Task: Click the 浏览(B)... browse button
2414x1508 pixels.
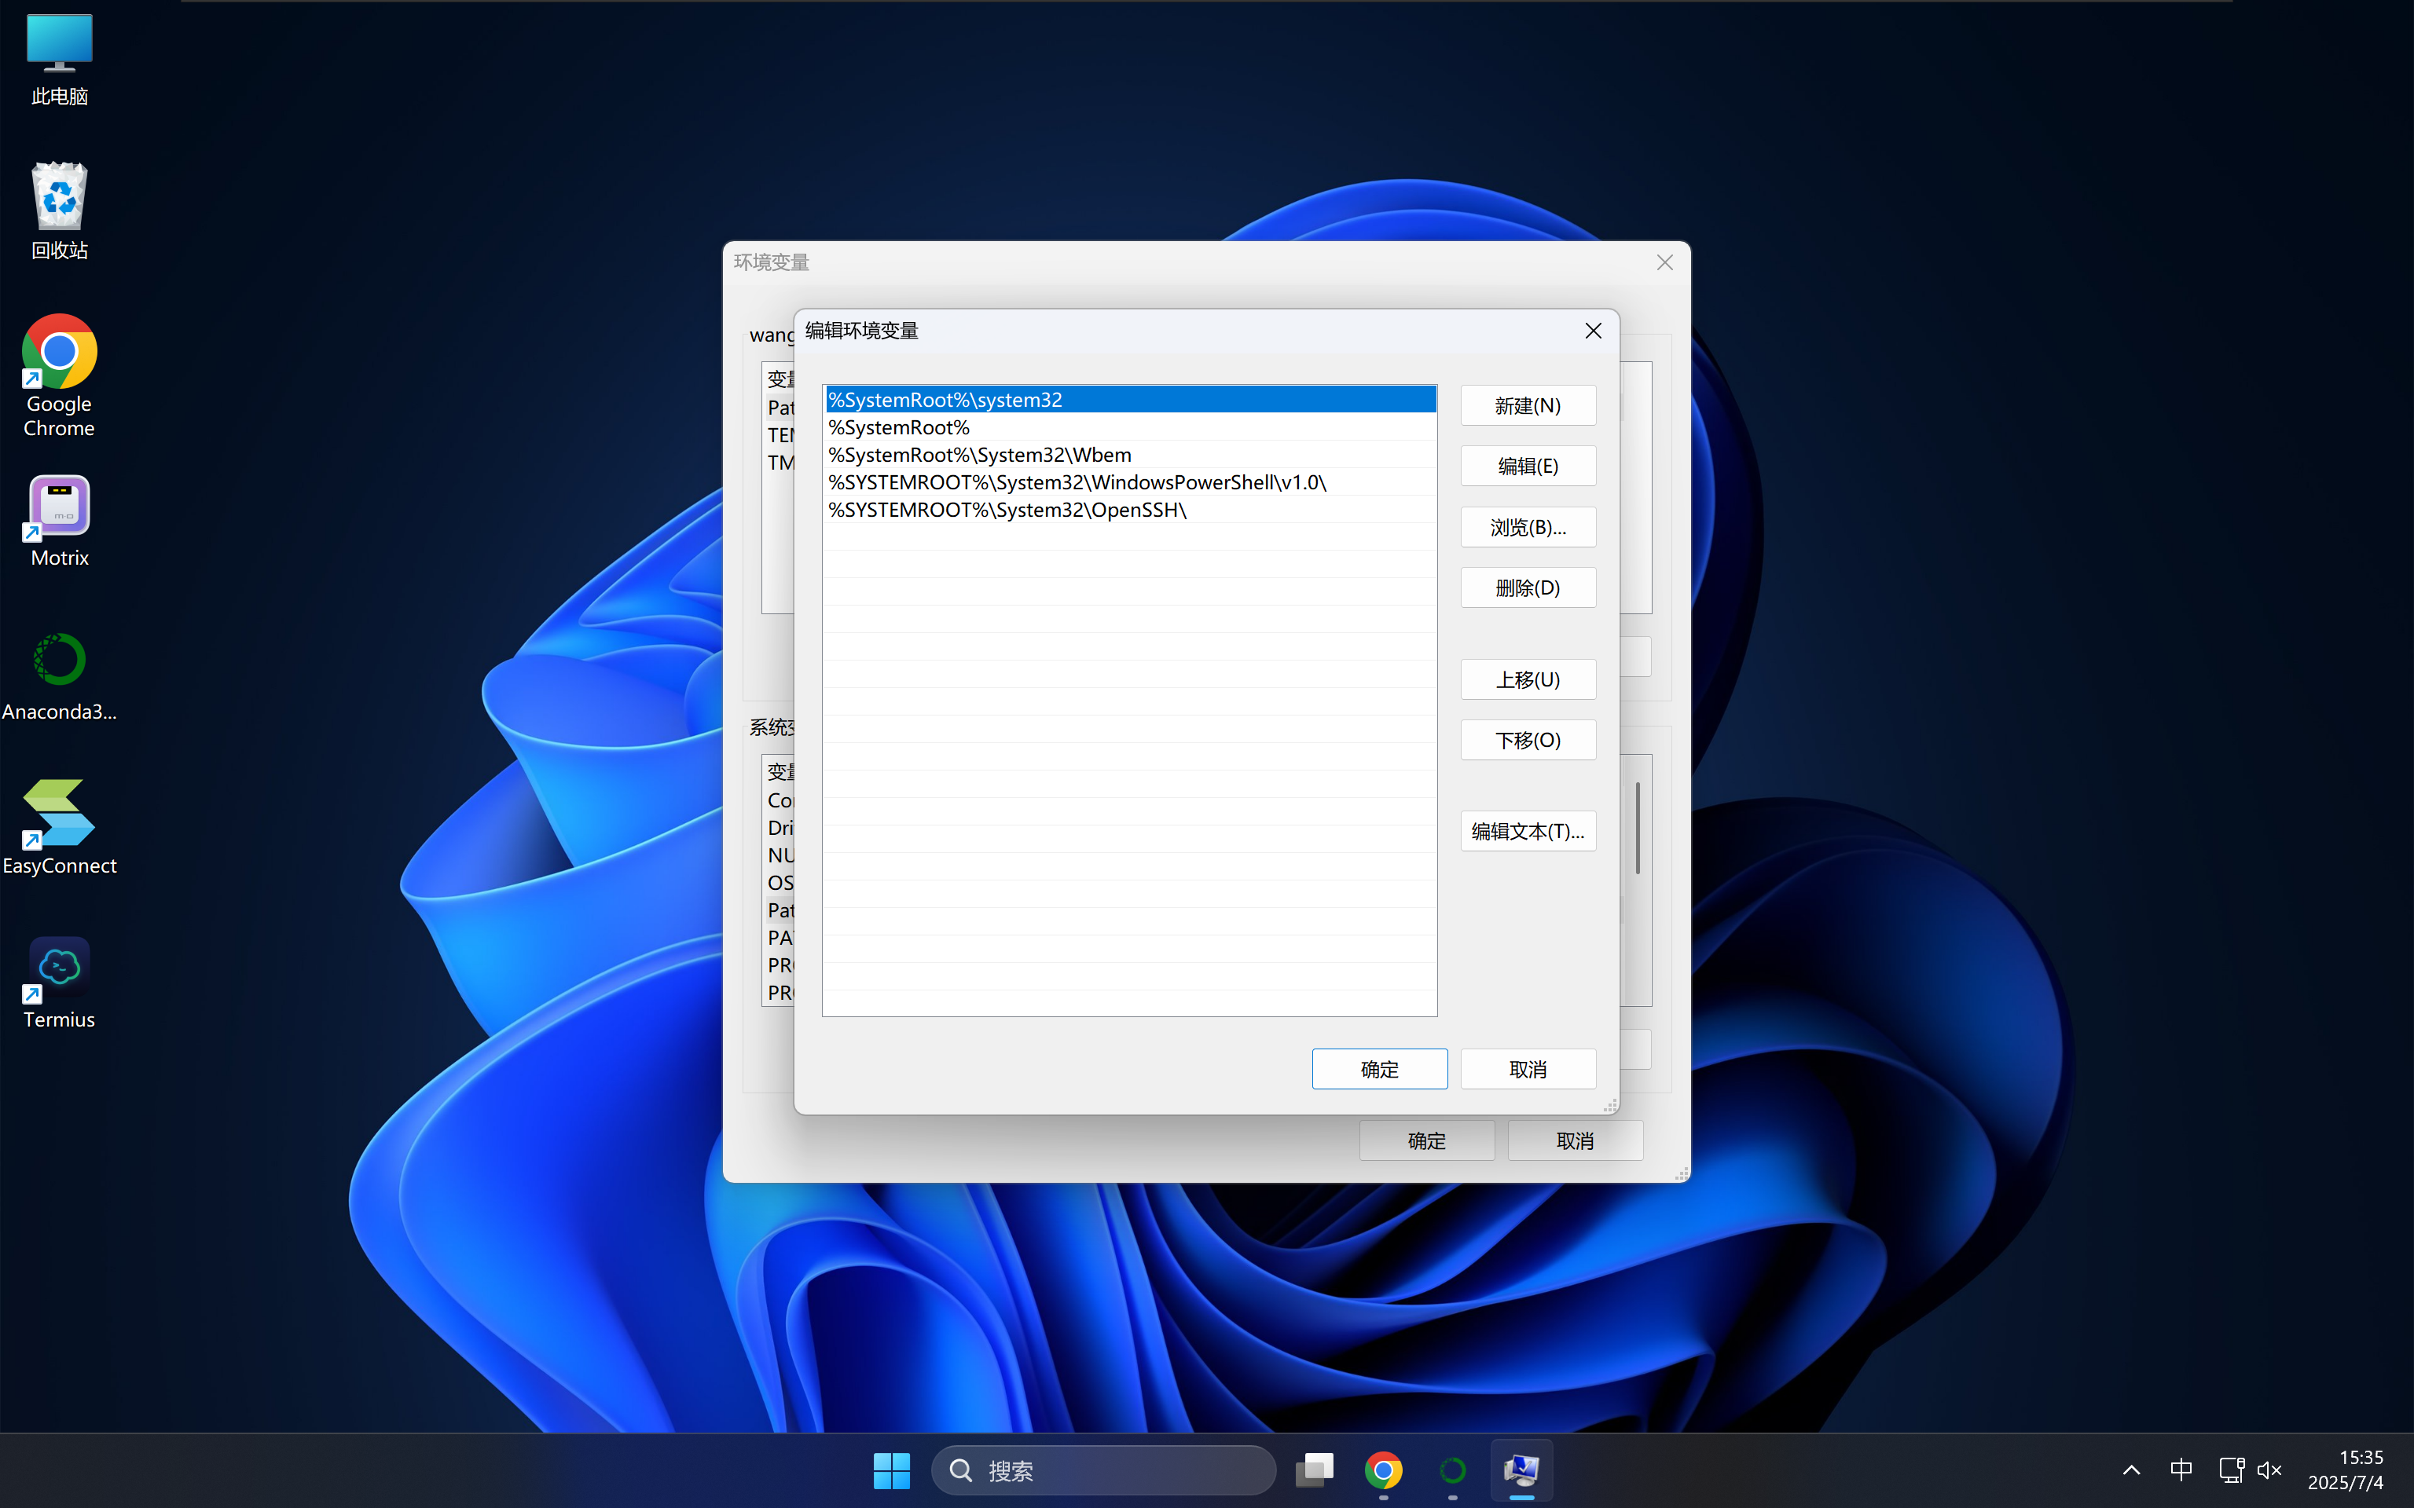Action: click(1527, 528)
